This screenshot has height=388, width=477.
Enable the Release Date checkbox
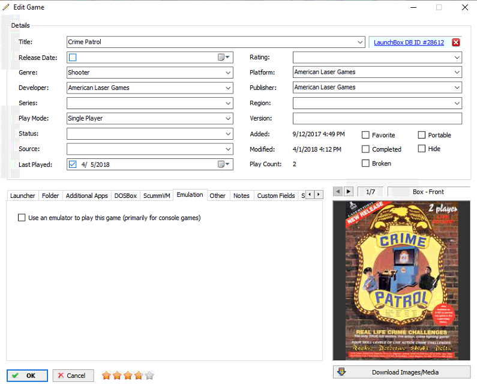click(73, 57)
